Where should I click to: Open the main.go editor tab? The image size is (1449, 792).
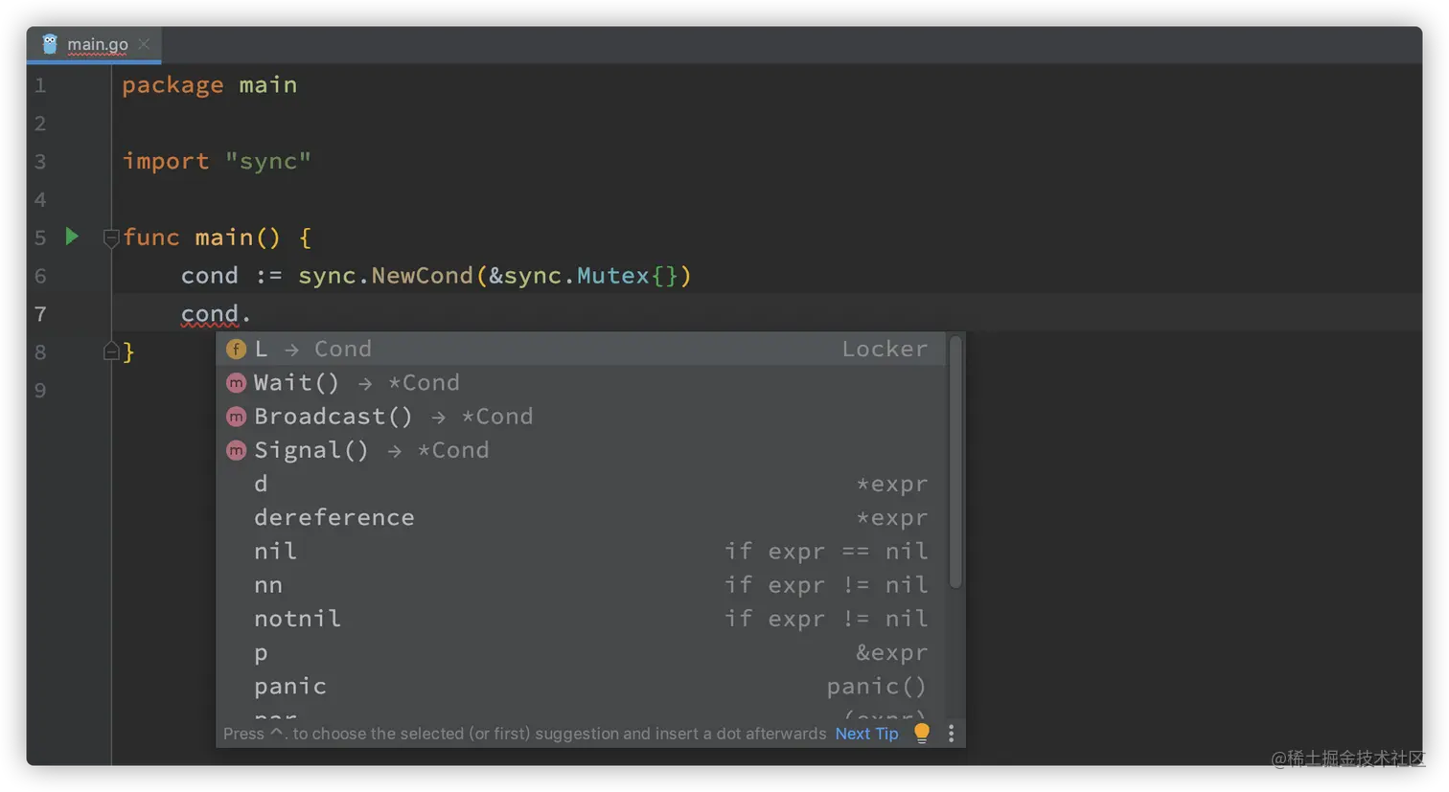coord(94,44)
